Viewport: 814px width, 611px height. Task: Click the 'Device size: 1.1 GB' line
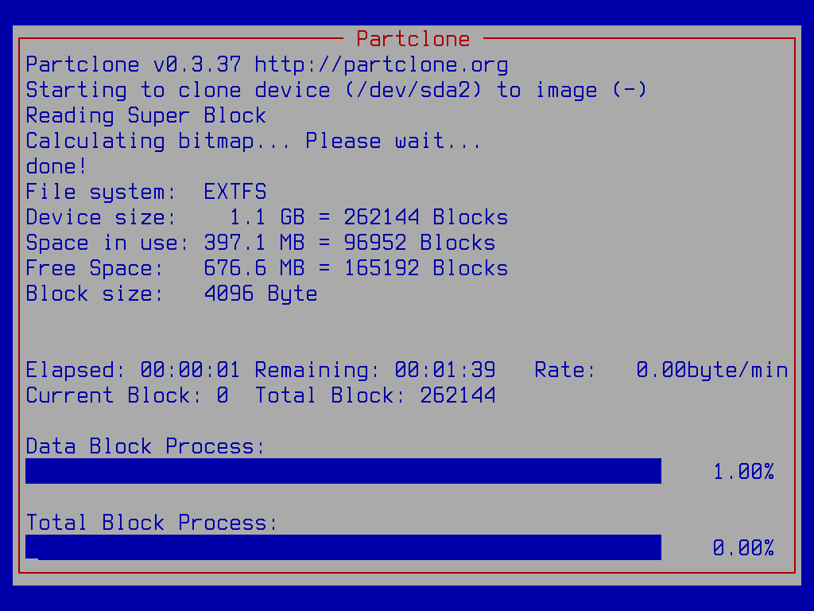click(x=267, y=217)
